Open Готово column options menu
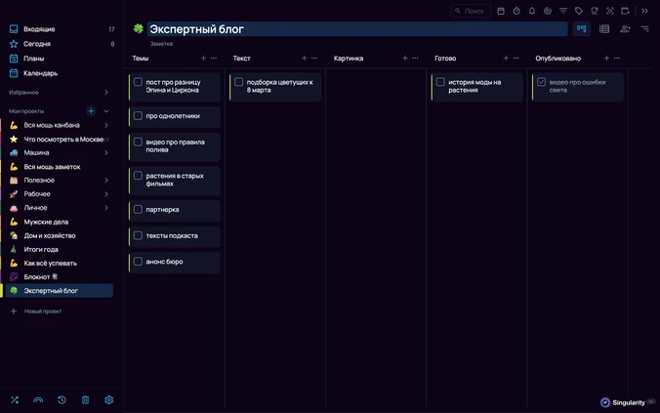 [x=516, y=59]
